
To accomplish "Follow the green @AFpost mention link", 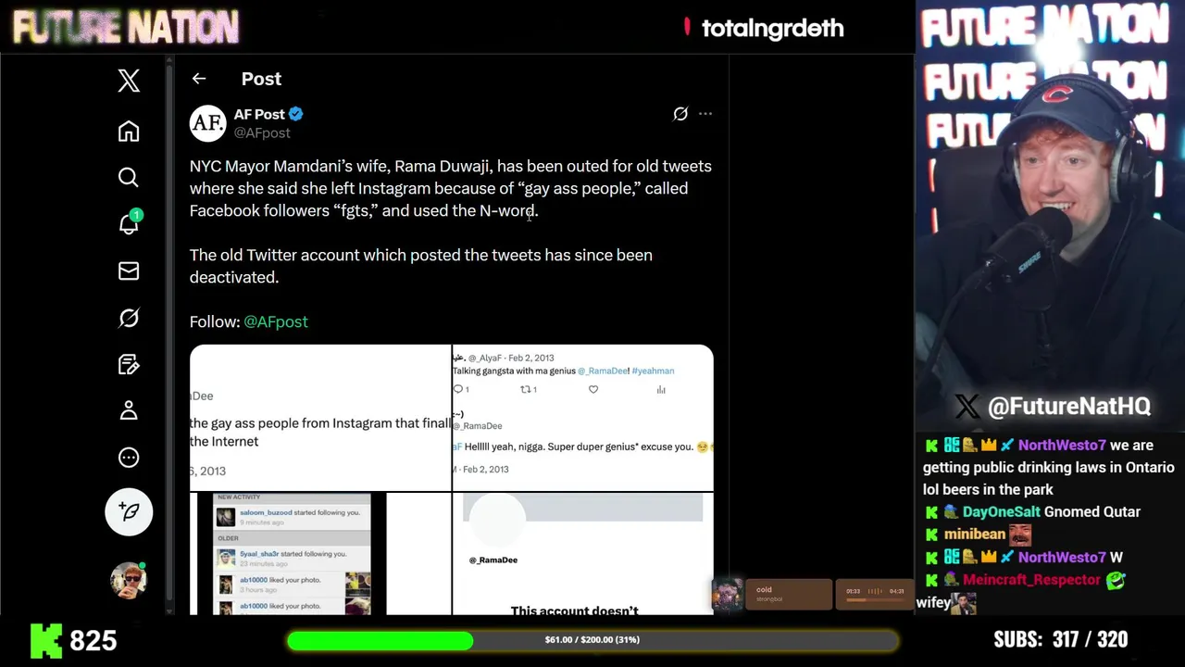I will tap(276, 321).
